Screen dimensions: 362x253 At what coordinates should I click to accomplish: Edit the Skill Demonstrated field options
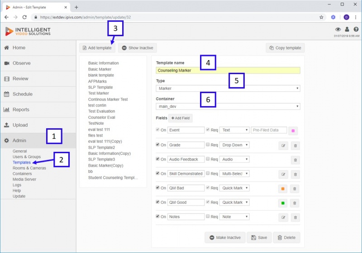click(x=283, y=174)
